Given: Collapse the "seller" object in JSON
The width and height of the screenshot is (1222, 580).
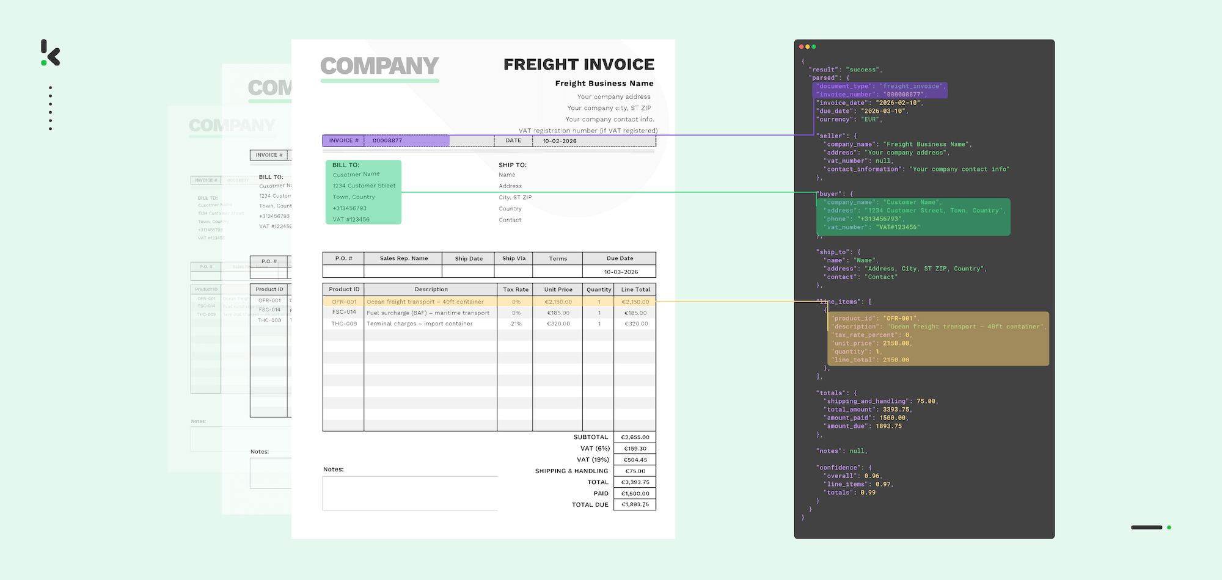Looking at the screenshot, I should (x=832, y=136).
